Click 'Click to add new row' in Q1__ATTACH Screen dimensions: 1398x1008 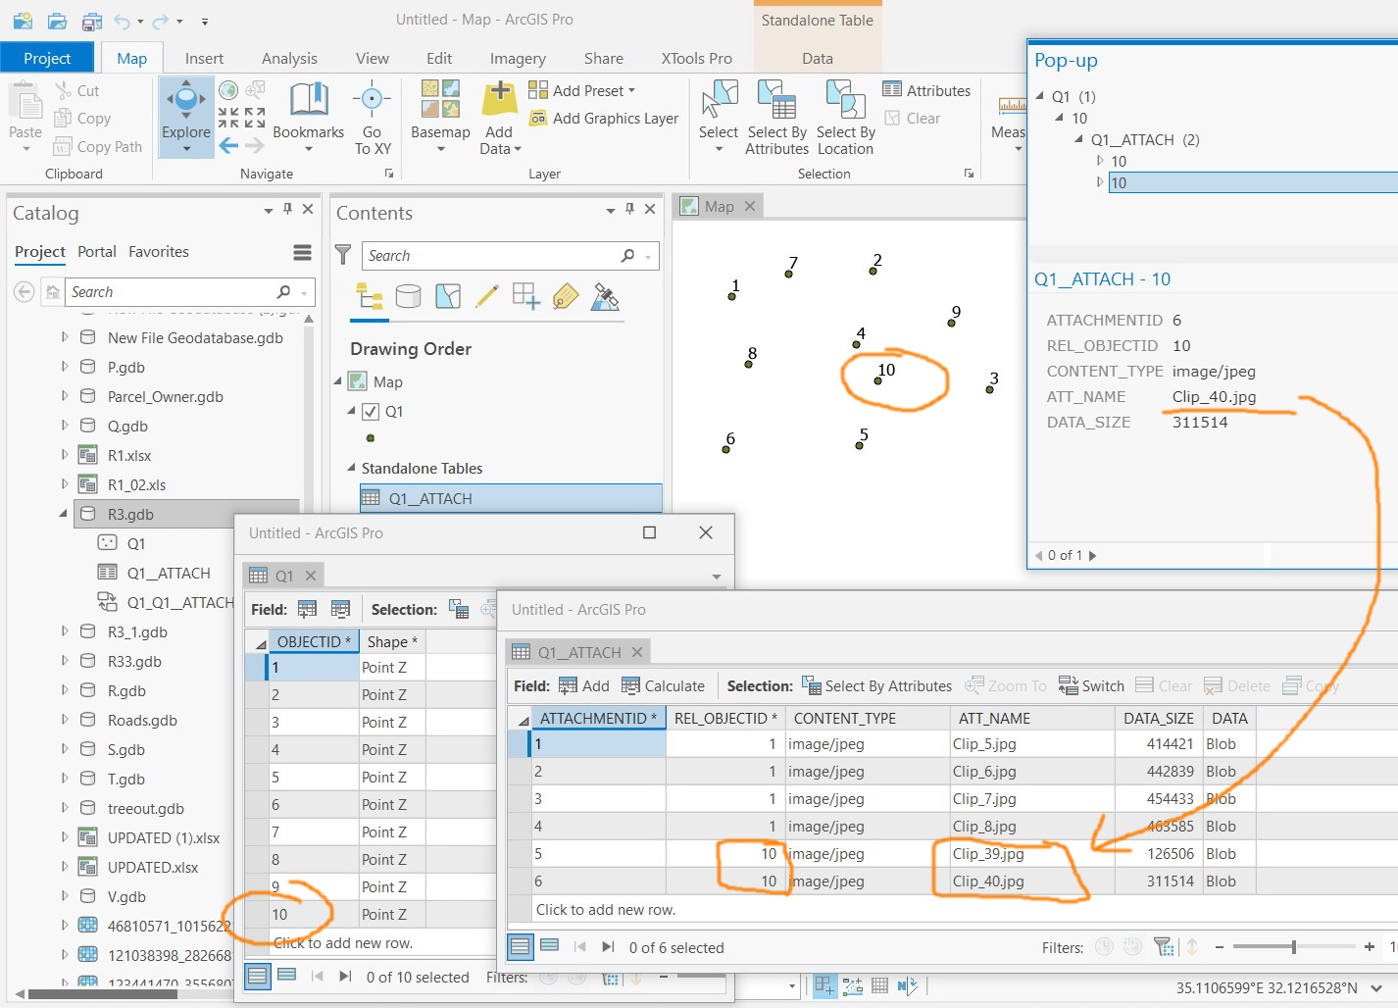[x=606, y=909]
